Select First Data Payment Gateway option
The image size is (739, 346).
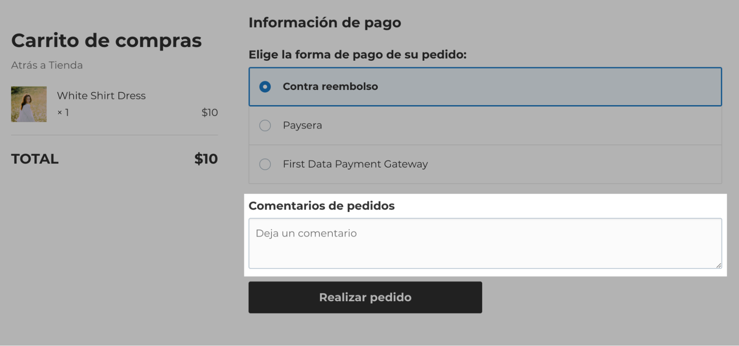tap(265, 164)
